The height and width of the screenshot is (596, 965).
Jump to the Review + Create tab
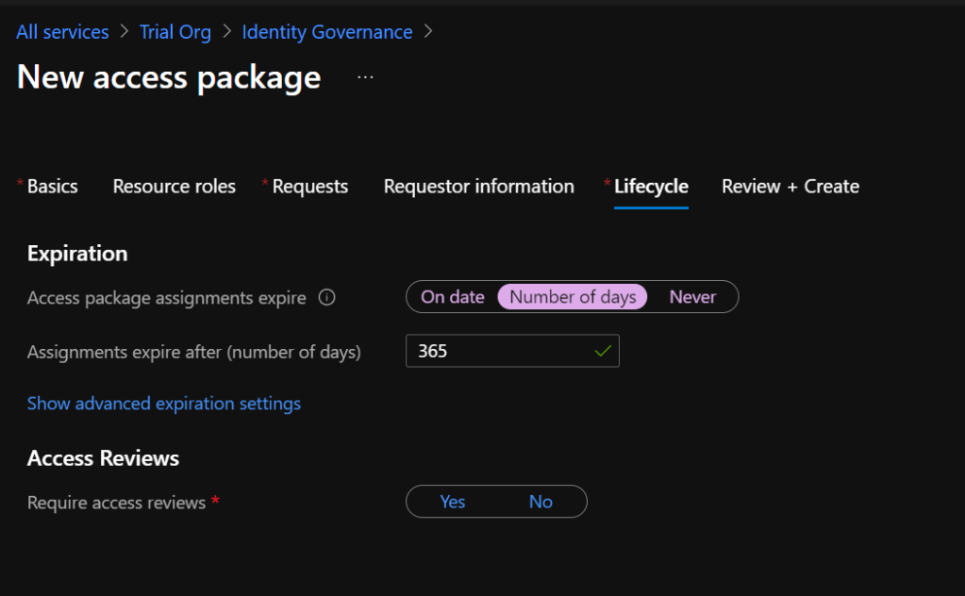(x=790, y=187)
